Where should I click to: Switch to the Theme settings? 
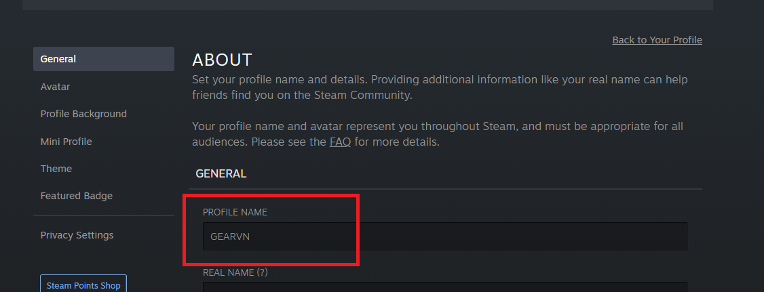(x=56, y=169)
